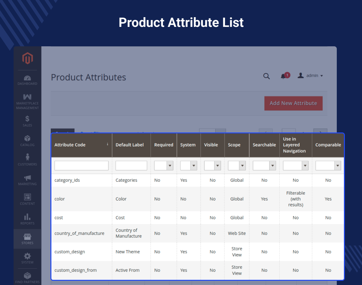Sort by Attribute Code column header
The height and width of the screenshot is (285, 362).
81,145
